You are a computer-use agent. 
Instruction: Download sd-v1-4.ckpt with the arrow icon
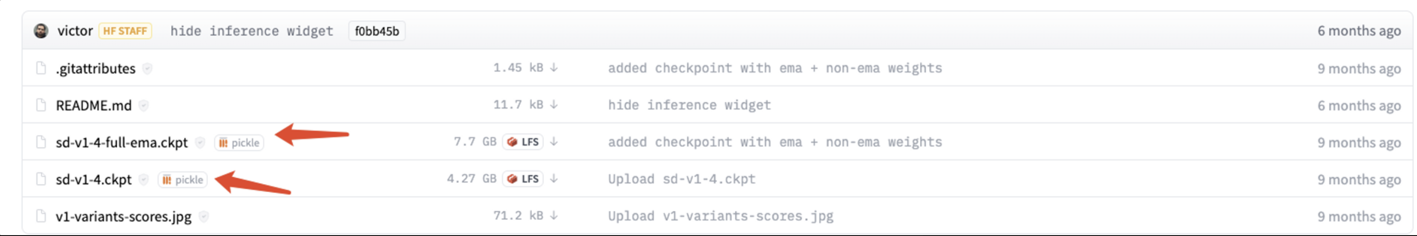coord(554,179)
